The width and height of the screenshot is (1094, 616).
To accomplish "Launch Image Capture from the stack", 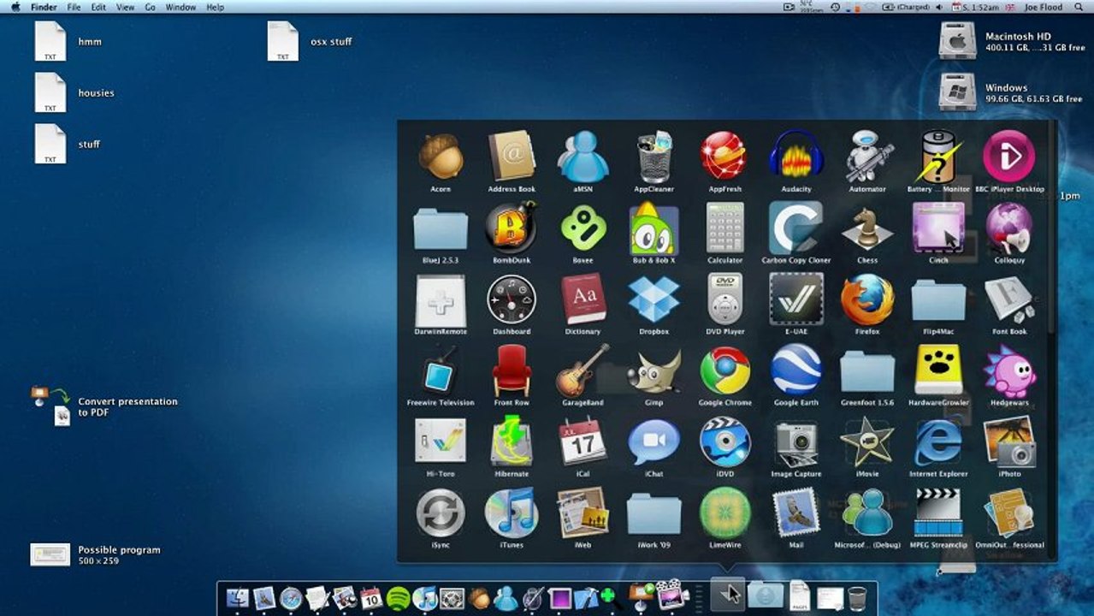I will click(796, 441).
